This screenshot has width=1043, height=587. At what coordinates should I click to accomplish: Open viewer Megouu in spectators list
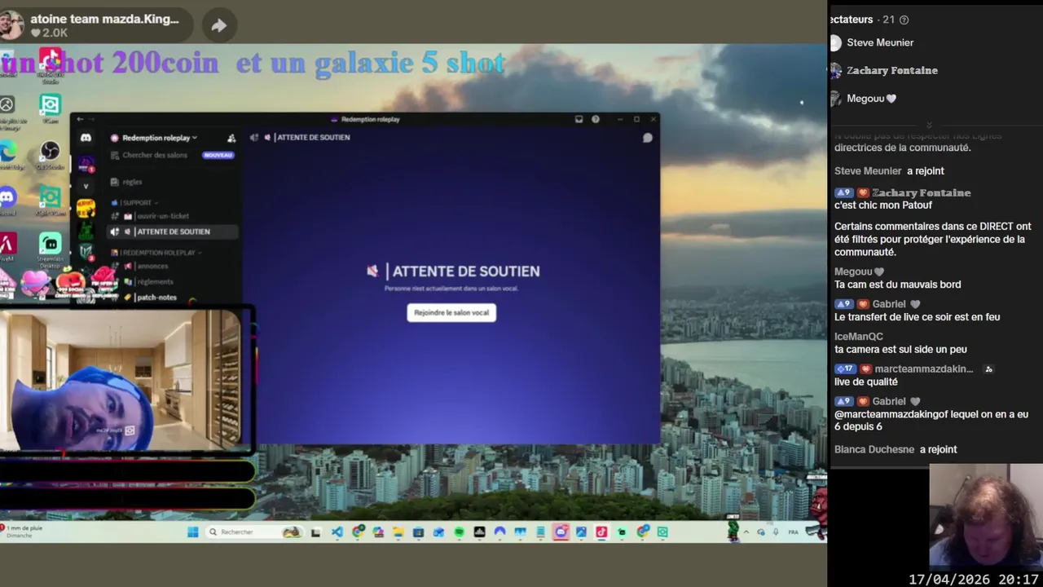pos(871,99)
